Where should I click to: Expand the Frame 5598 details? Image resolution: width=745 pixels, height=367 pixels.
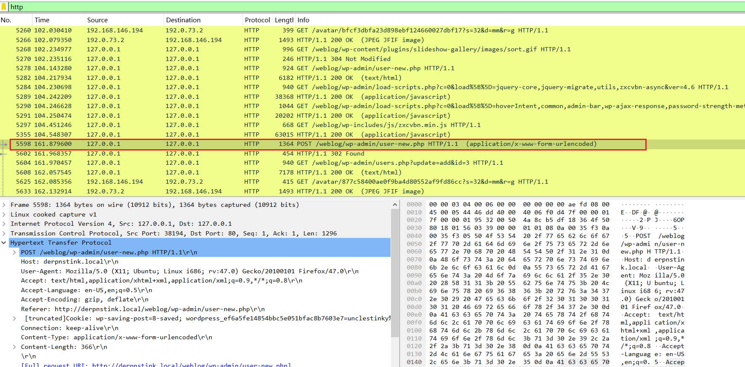pyautogui.click(x=4, y=205)
